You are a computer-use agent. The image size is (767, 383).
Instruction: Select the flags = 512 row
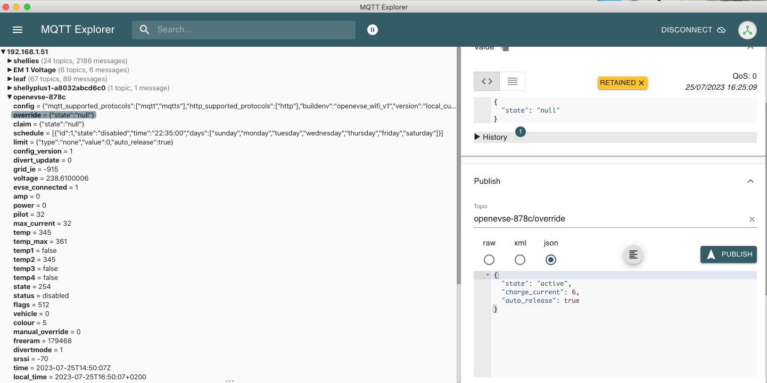[x=31, y=305]
